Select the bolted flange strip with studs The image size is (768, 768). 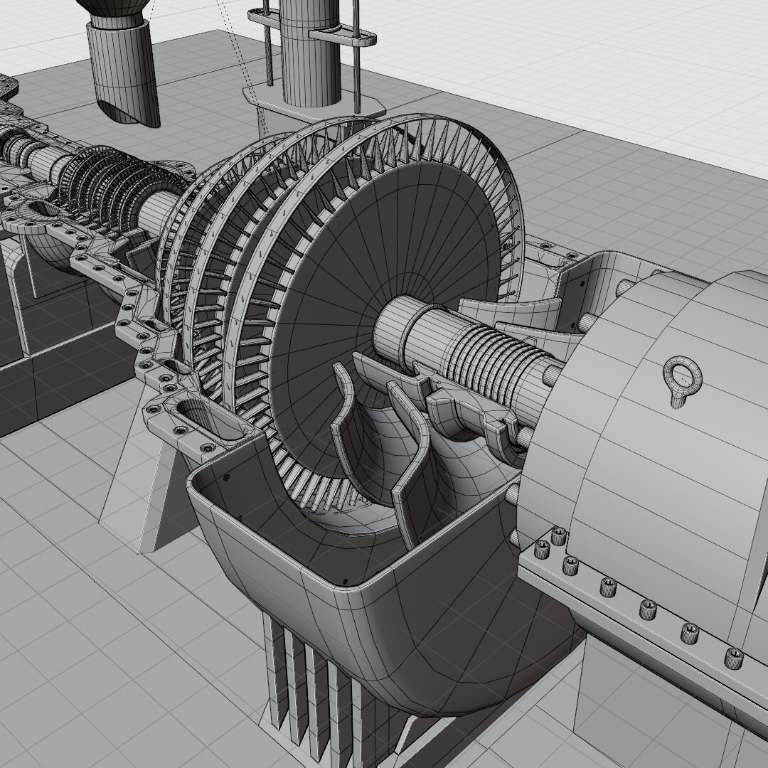pyautogui.click(x=626, y=590)
